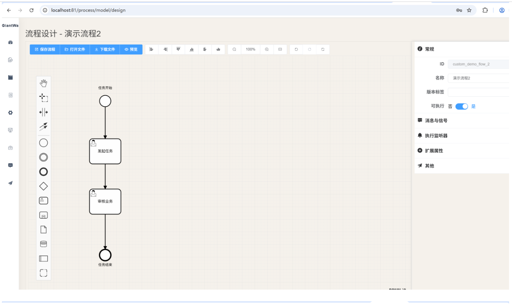Select the 发起任务 user task node
This screenshot has width=512, height=304.
[x=105, y=151]
